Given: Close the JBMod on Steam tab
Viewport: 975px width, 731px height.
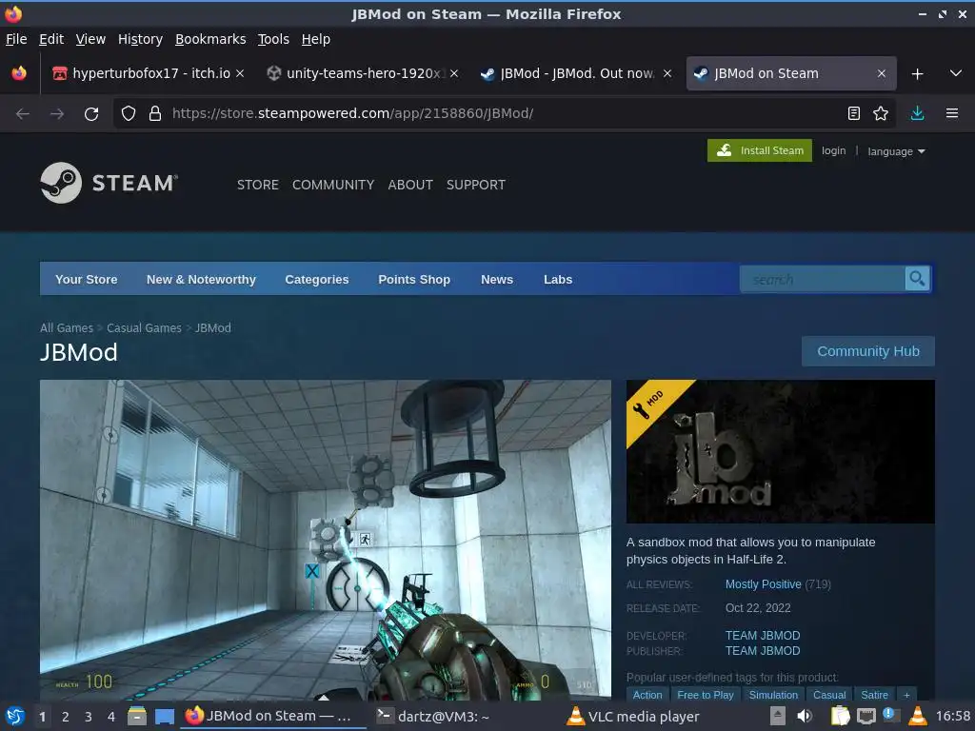Looking at the screenshot, I should pyautogui.click(x=881, y=73).
